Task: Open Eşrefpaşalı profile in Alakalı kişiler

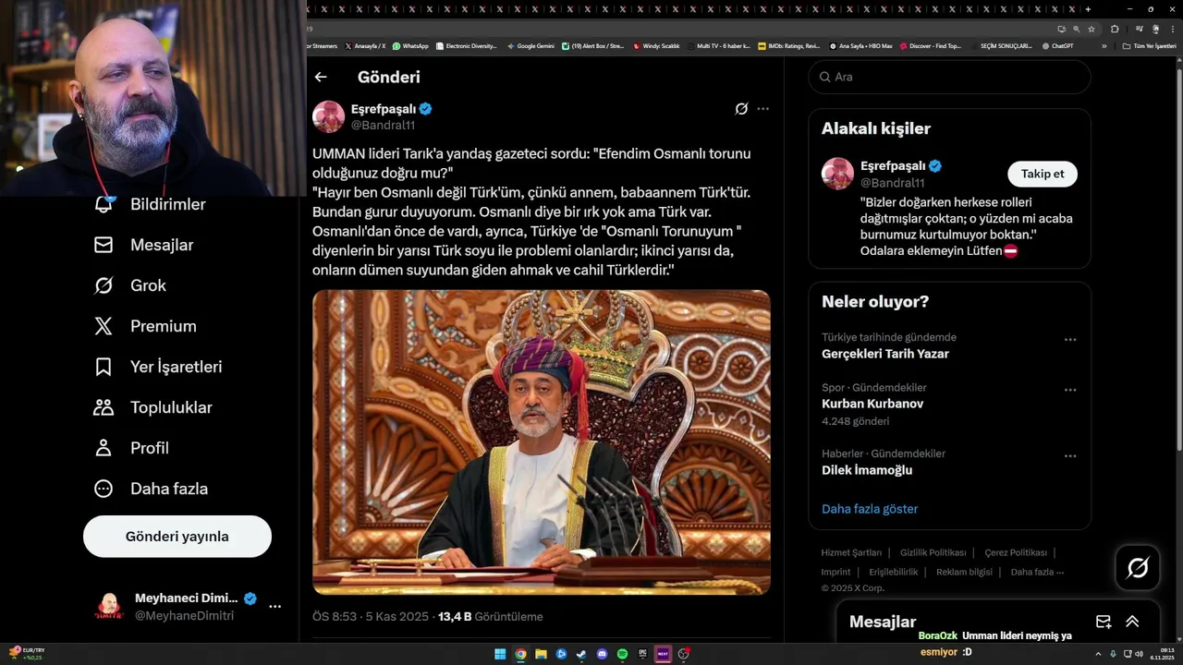Action: [893, 166]
